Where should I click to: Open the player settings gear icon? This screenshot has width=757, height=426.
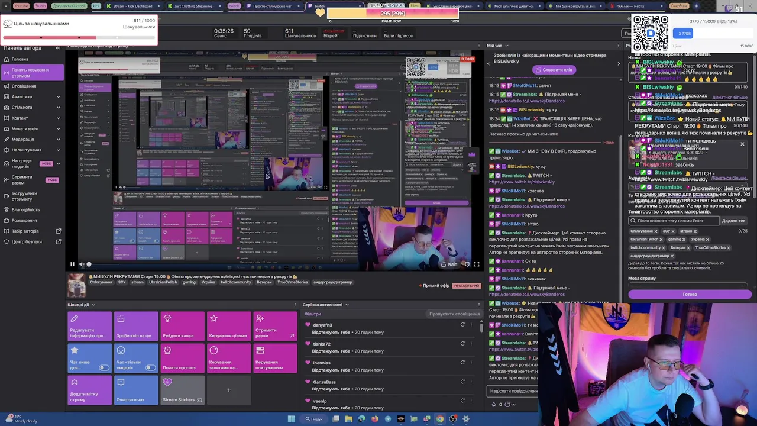[x=467, y=264]
